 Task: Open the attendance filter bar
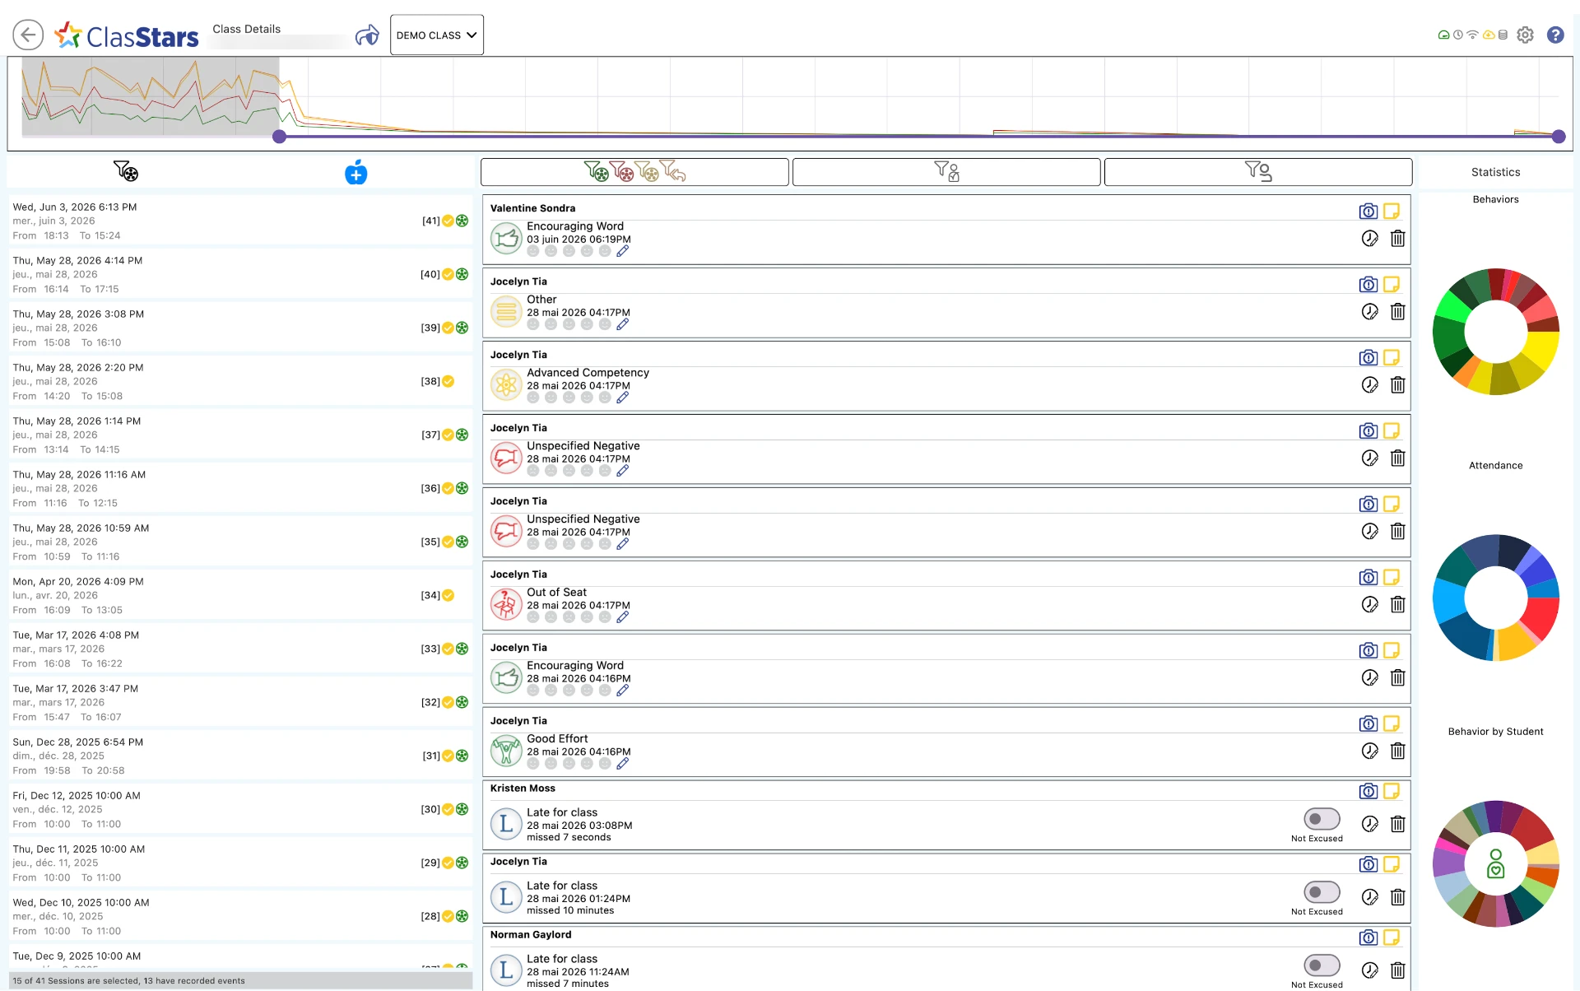[946, 172]
